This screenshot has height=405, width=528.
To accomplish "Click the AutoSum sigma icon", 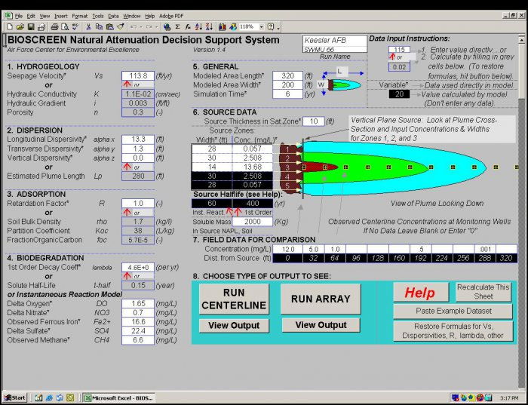I will pos(177,27).
